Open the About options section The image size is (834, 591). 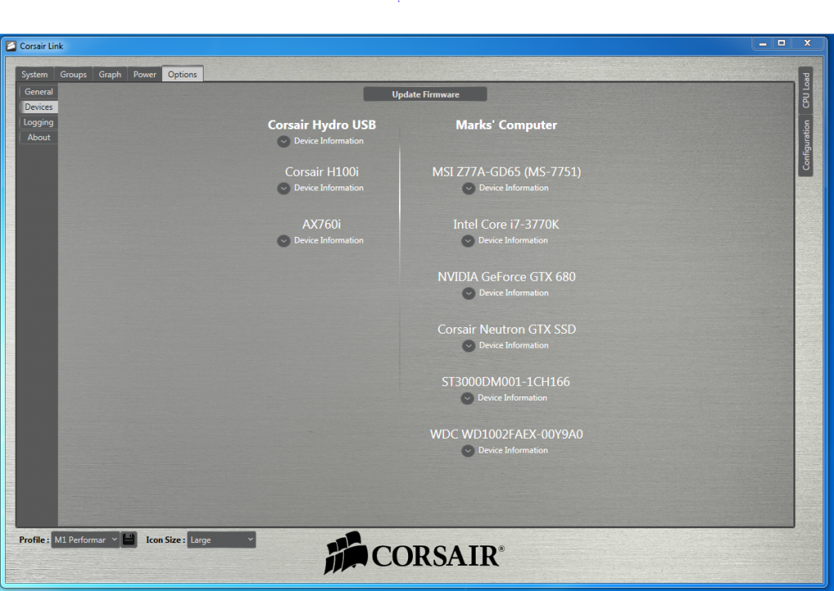[x=39, y=137]
